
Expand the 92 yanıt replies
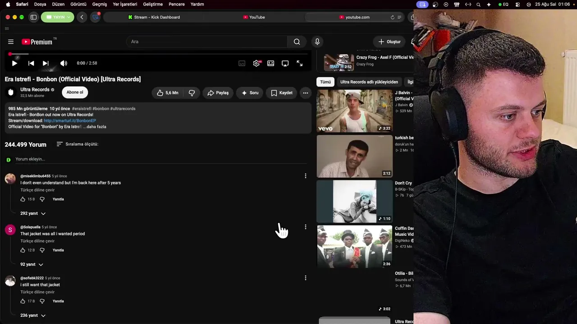(x=32, y=265)
